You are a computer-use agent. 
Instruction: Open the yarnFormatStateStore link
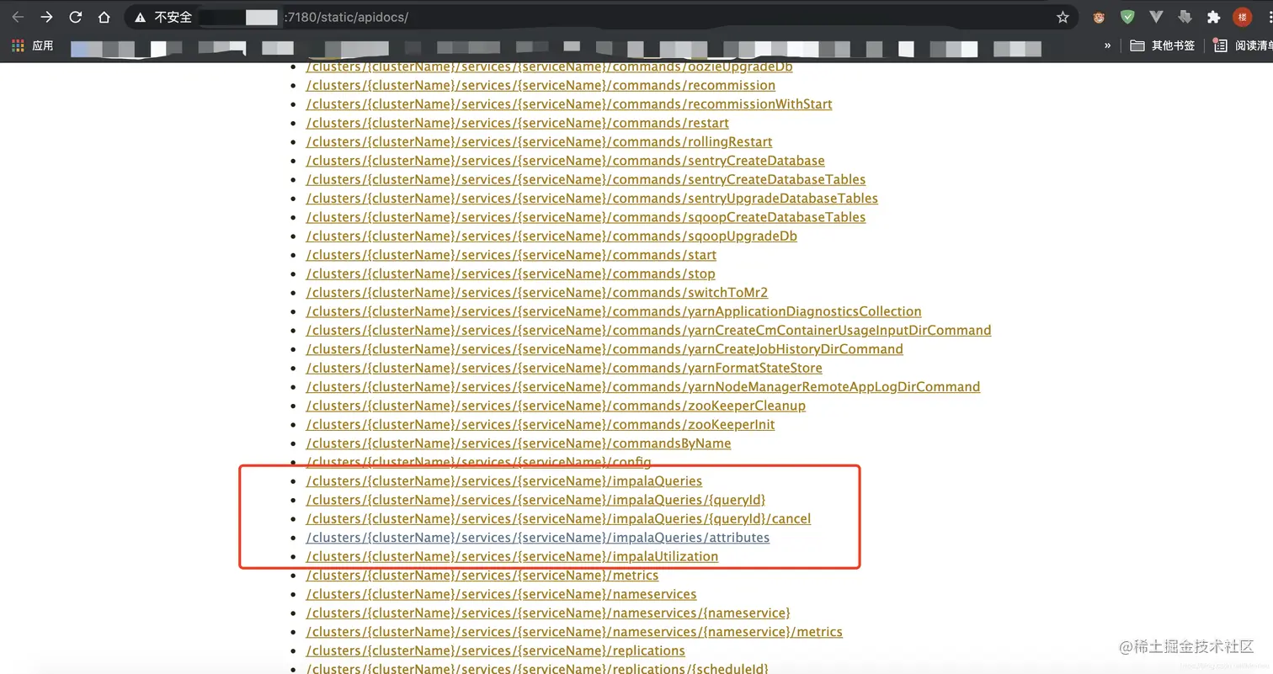pos(564,368)
